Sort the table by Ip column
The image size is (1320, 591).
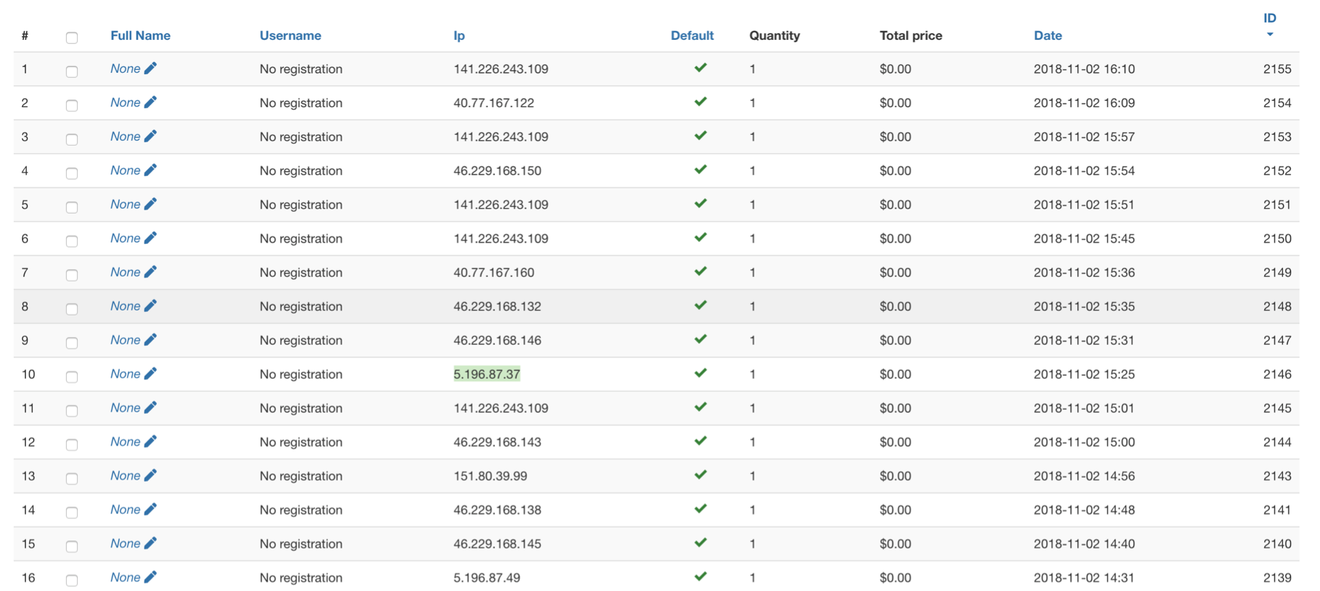(x=459, y=36)
